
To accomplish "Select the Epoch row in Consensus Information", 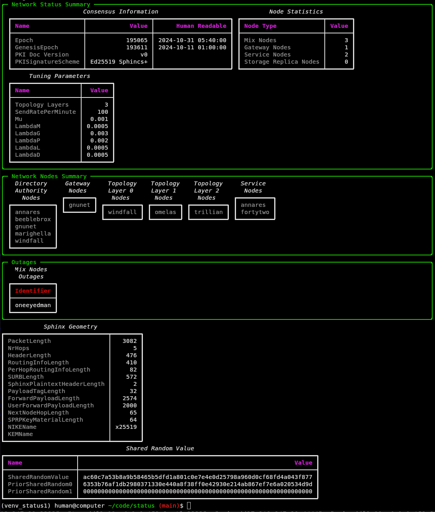I will [x=24, y=40].
